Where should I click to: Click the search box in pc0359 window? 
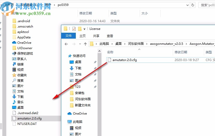coord(207,5)
